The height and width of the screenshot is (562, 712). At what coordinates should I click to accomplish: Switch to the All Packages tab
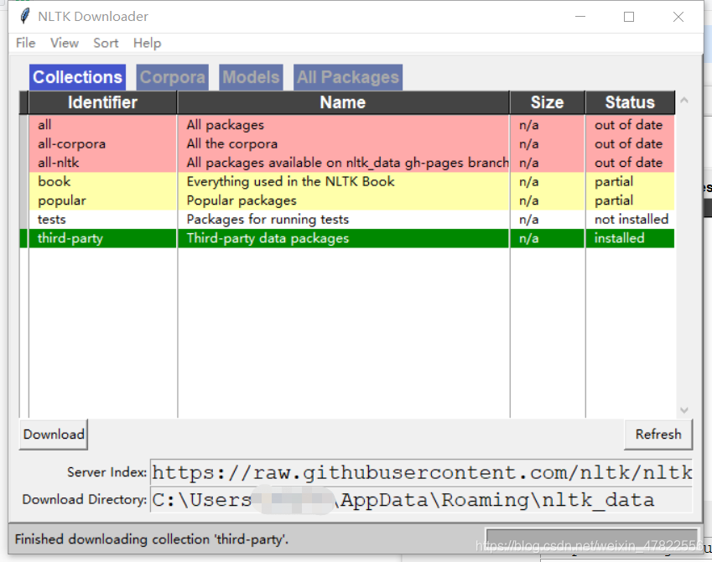click(x=348, y=77)
